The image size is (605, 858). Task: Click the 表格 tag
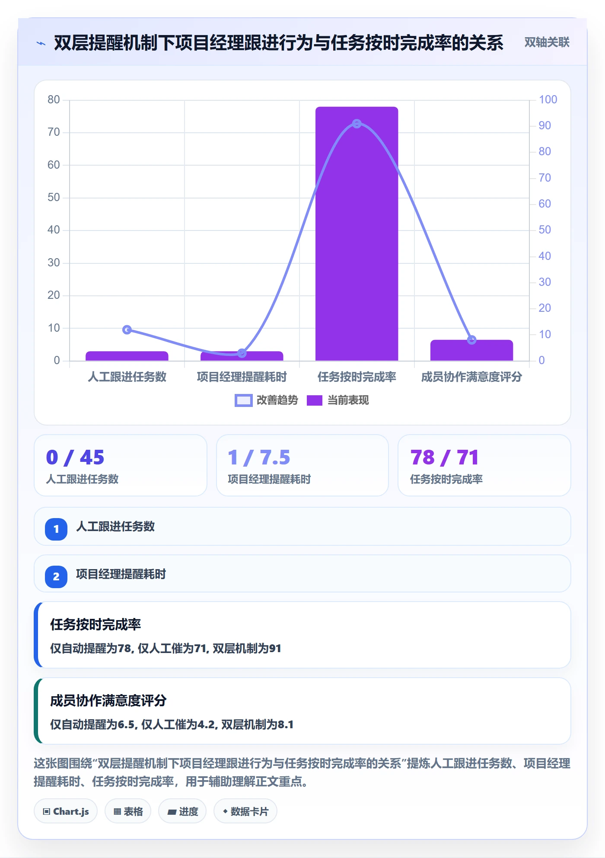click(128, 811)
